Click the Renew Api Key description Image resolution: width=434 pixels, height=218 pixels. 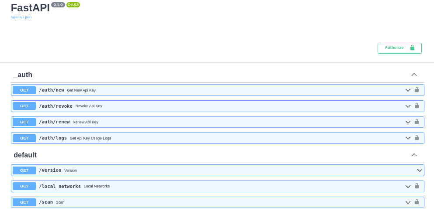pos(85,122)
